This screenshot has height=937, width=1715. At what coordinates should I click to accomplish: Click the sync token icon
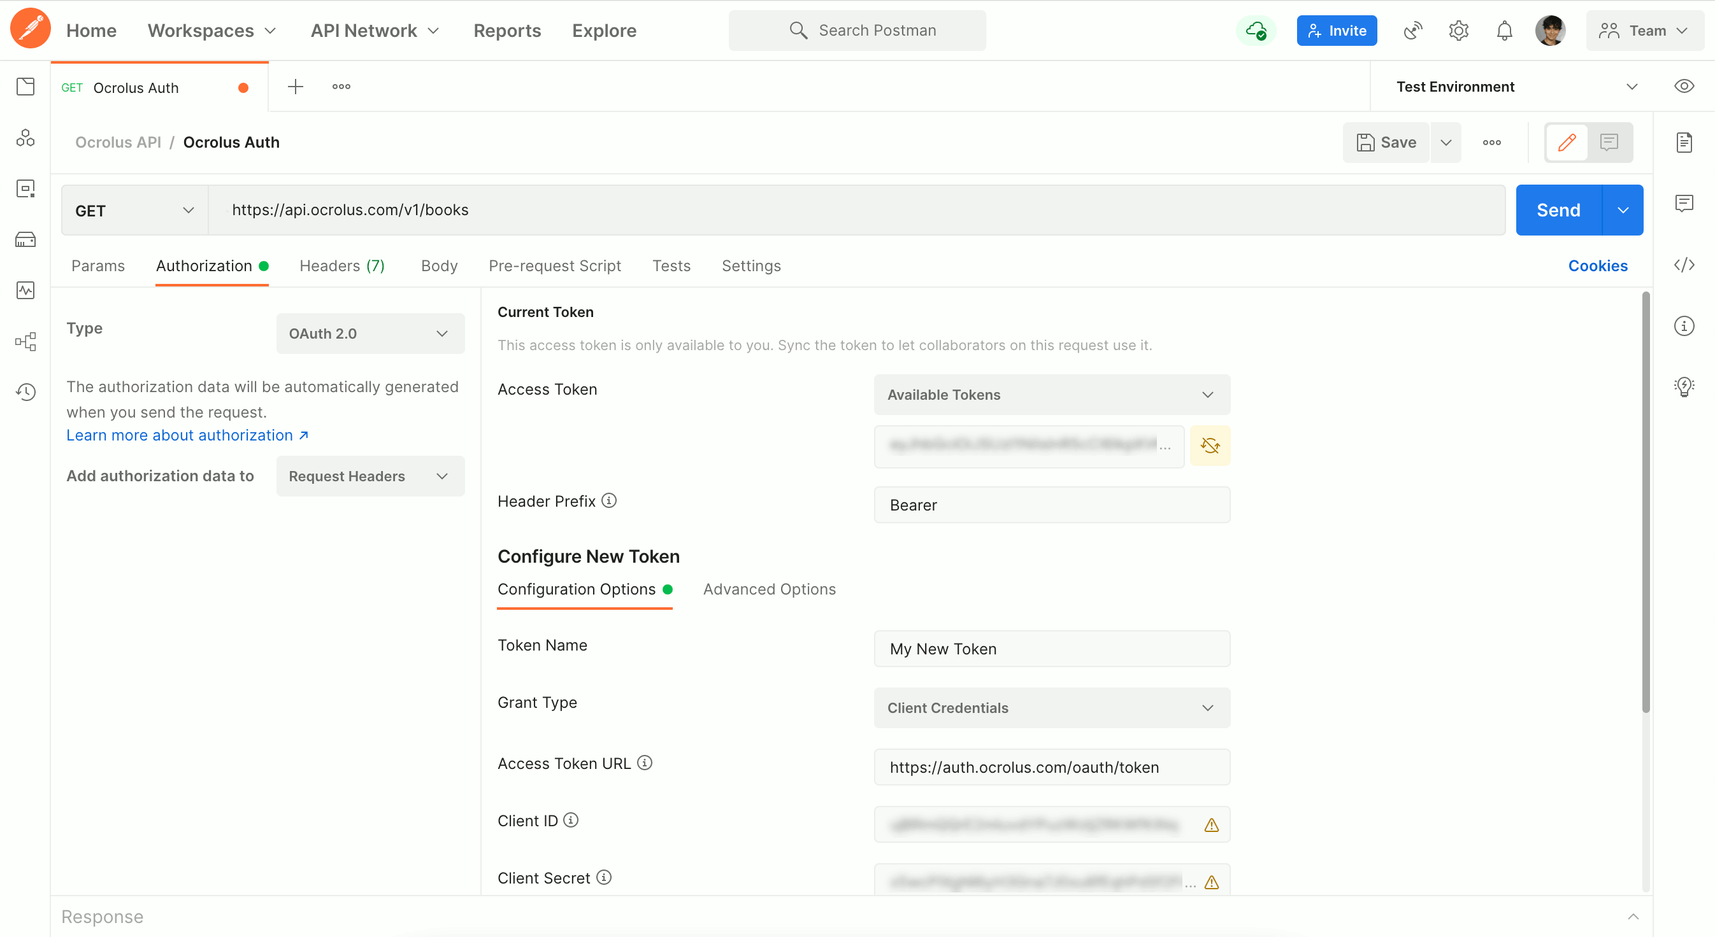pos(1210,446)
